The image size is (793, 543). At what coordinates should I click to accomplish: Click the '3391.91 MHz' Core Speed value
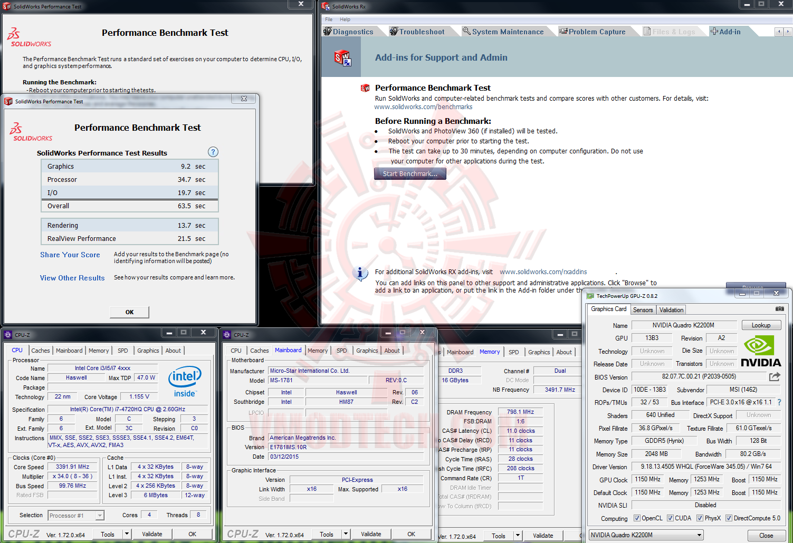pos(73,467)
